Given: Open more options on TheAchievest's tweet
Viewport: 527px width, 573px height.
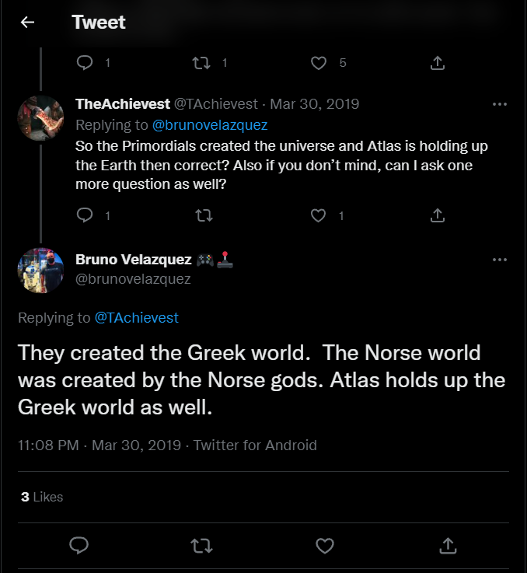Looking at the screenshot, I should coord(500,104).
